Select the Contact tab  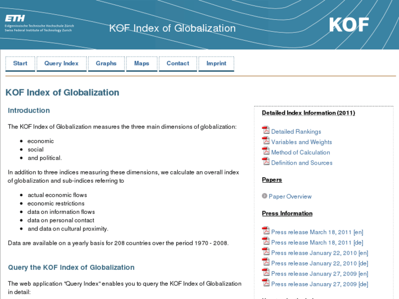coord(178,64)
